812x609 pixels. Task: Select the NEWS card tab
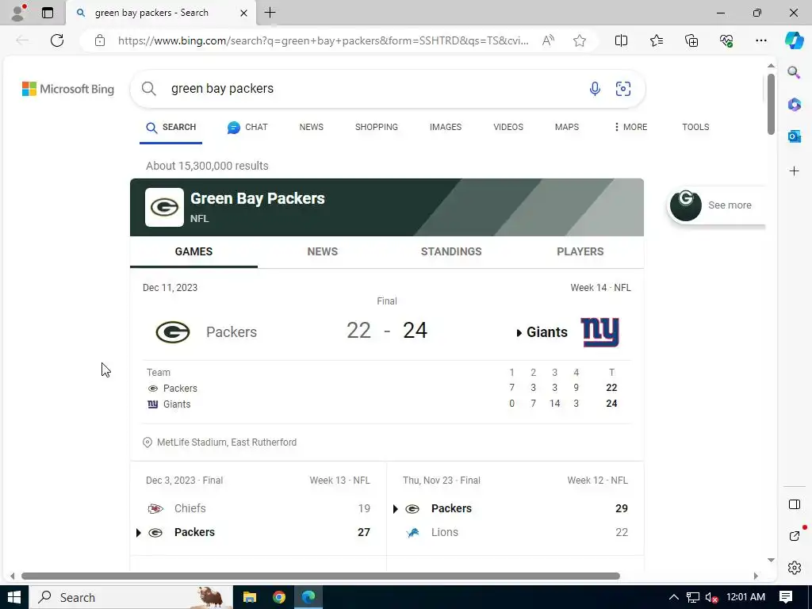(322, 251)
